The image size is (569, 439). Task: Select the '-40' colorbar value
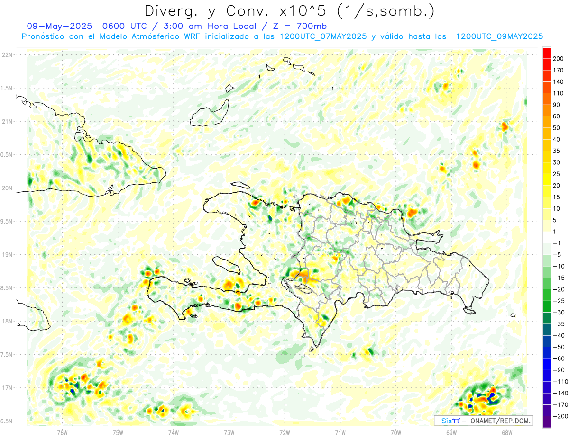(x=559, y=335)
